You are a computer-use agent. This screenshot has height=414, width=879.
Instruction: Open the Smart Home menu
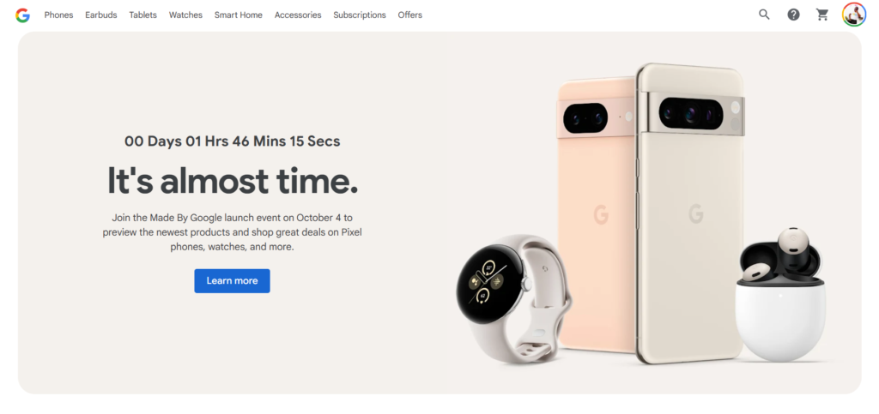(x=239, y=15)
